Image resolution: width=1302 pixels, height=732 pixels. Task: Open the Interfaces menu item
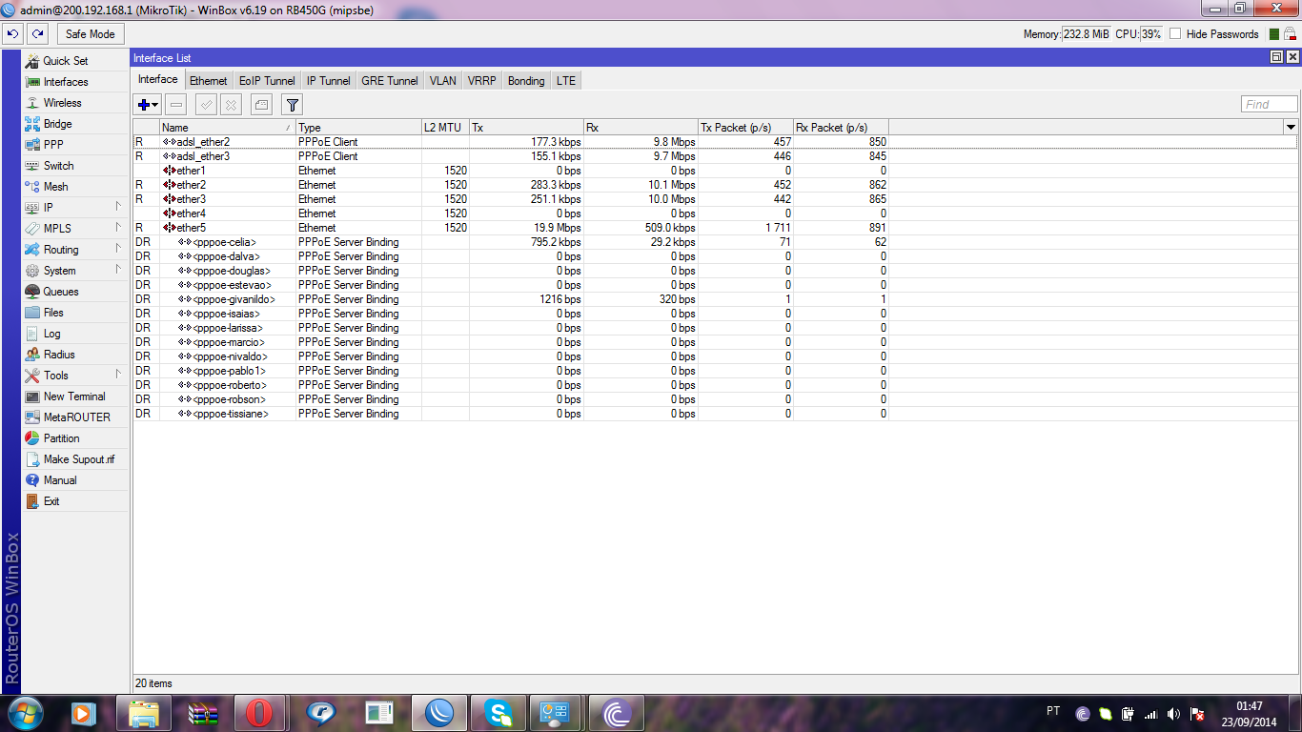pos(65,82)
